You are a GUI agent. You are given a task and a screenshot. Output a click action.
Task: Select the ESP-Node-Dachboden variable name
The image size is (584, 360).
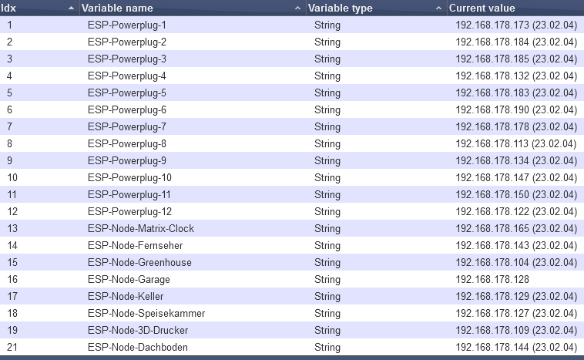[x=137, y=348]
